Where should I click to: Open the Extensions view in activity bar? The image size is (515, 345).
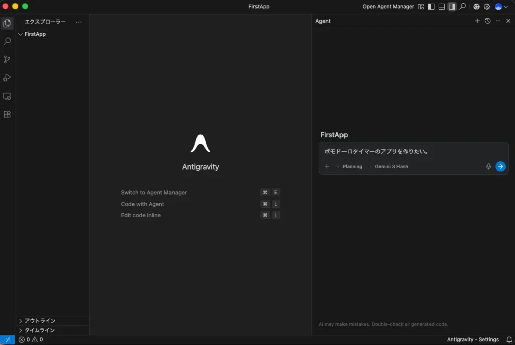coord(7,114)
